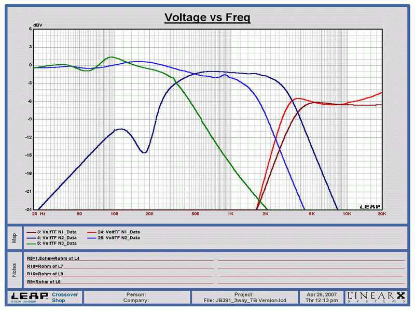Image resolution: width=415 pixels, height=311 pixels.
Task: Click the R9=Rohm of L6 note line
Action: 44,281
